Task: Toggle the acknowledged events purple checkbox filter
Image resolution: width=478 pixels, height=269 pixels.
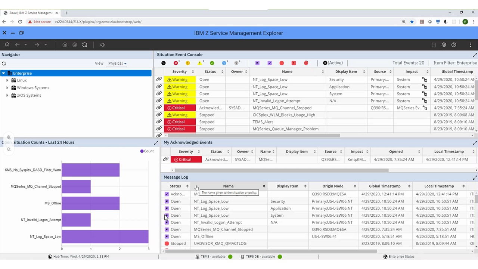Action: (x=269, y=63)
